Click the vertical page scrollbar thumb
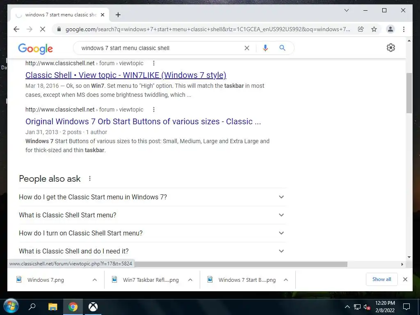Image resolution: width=420 pixels, height=315 pixels. [409, 93]
